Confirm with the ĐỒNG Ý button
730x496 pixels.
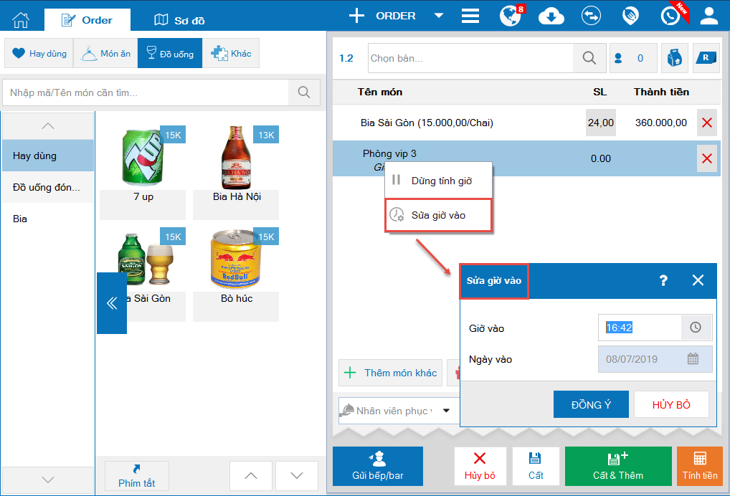591,405
